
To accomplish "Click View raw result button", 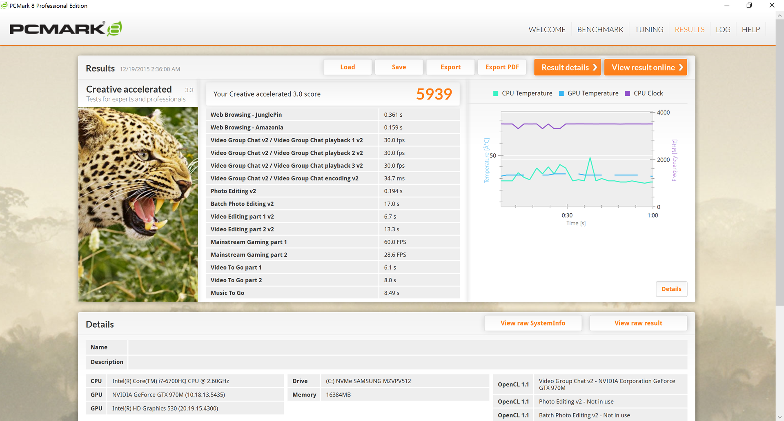I will (x=638, y=323).
